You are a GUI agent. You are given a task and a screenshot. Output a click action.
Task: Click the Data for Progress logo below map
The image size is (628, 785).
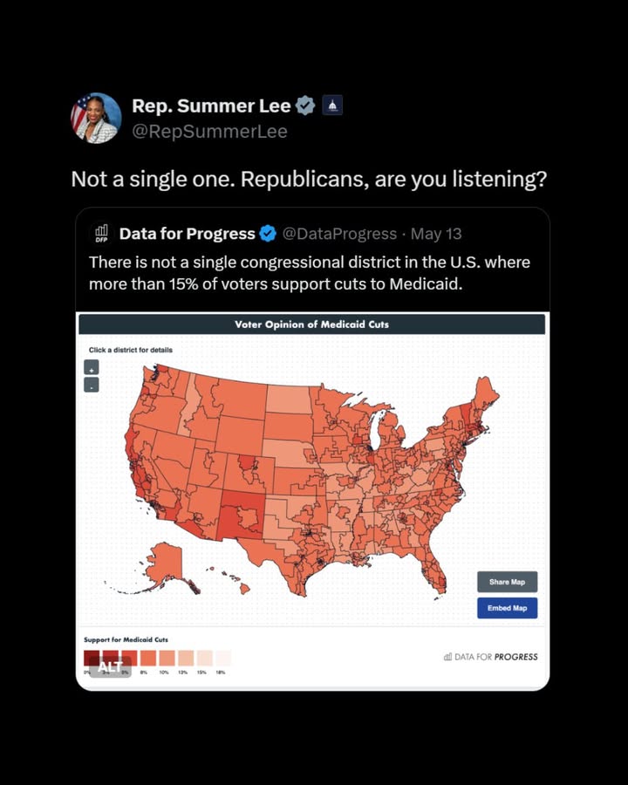pyautogui.click(x=491, y=657)
